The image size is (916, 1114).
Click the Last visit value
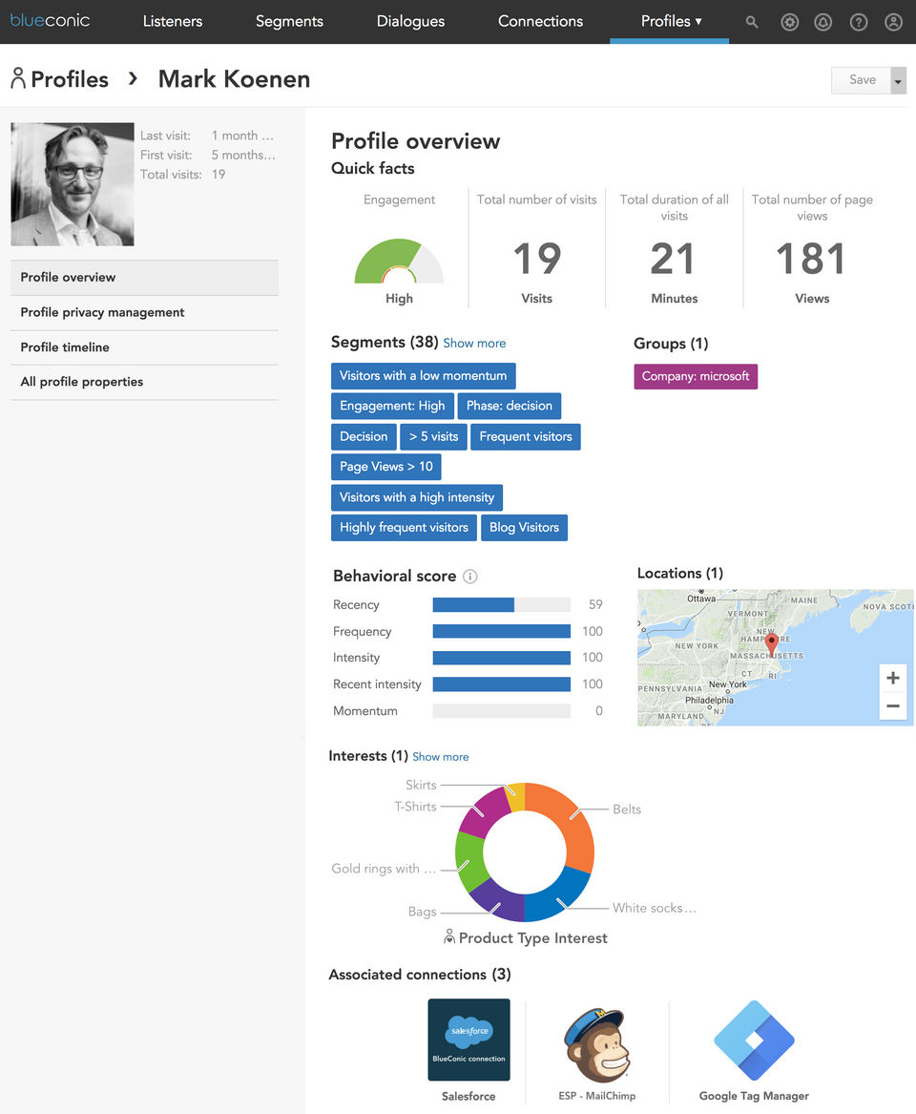coord(242,136)
